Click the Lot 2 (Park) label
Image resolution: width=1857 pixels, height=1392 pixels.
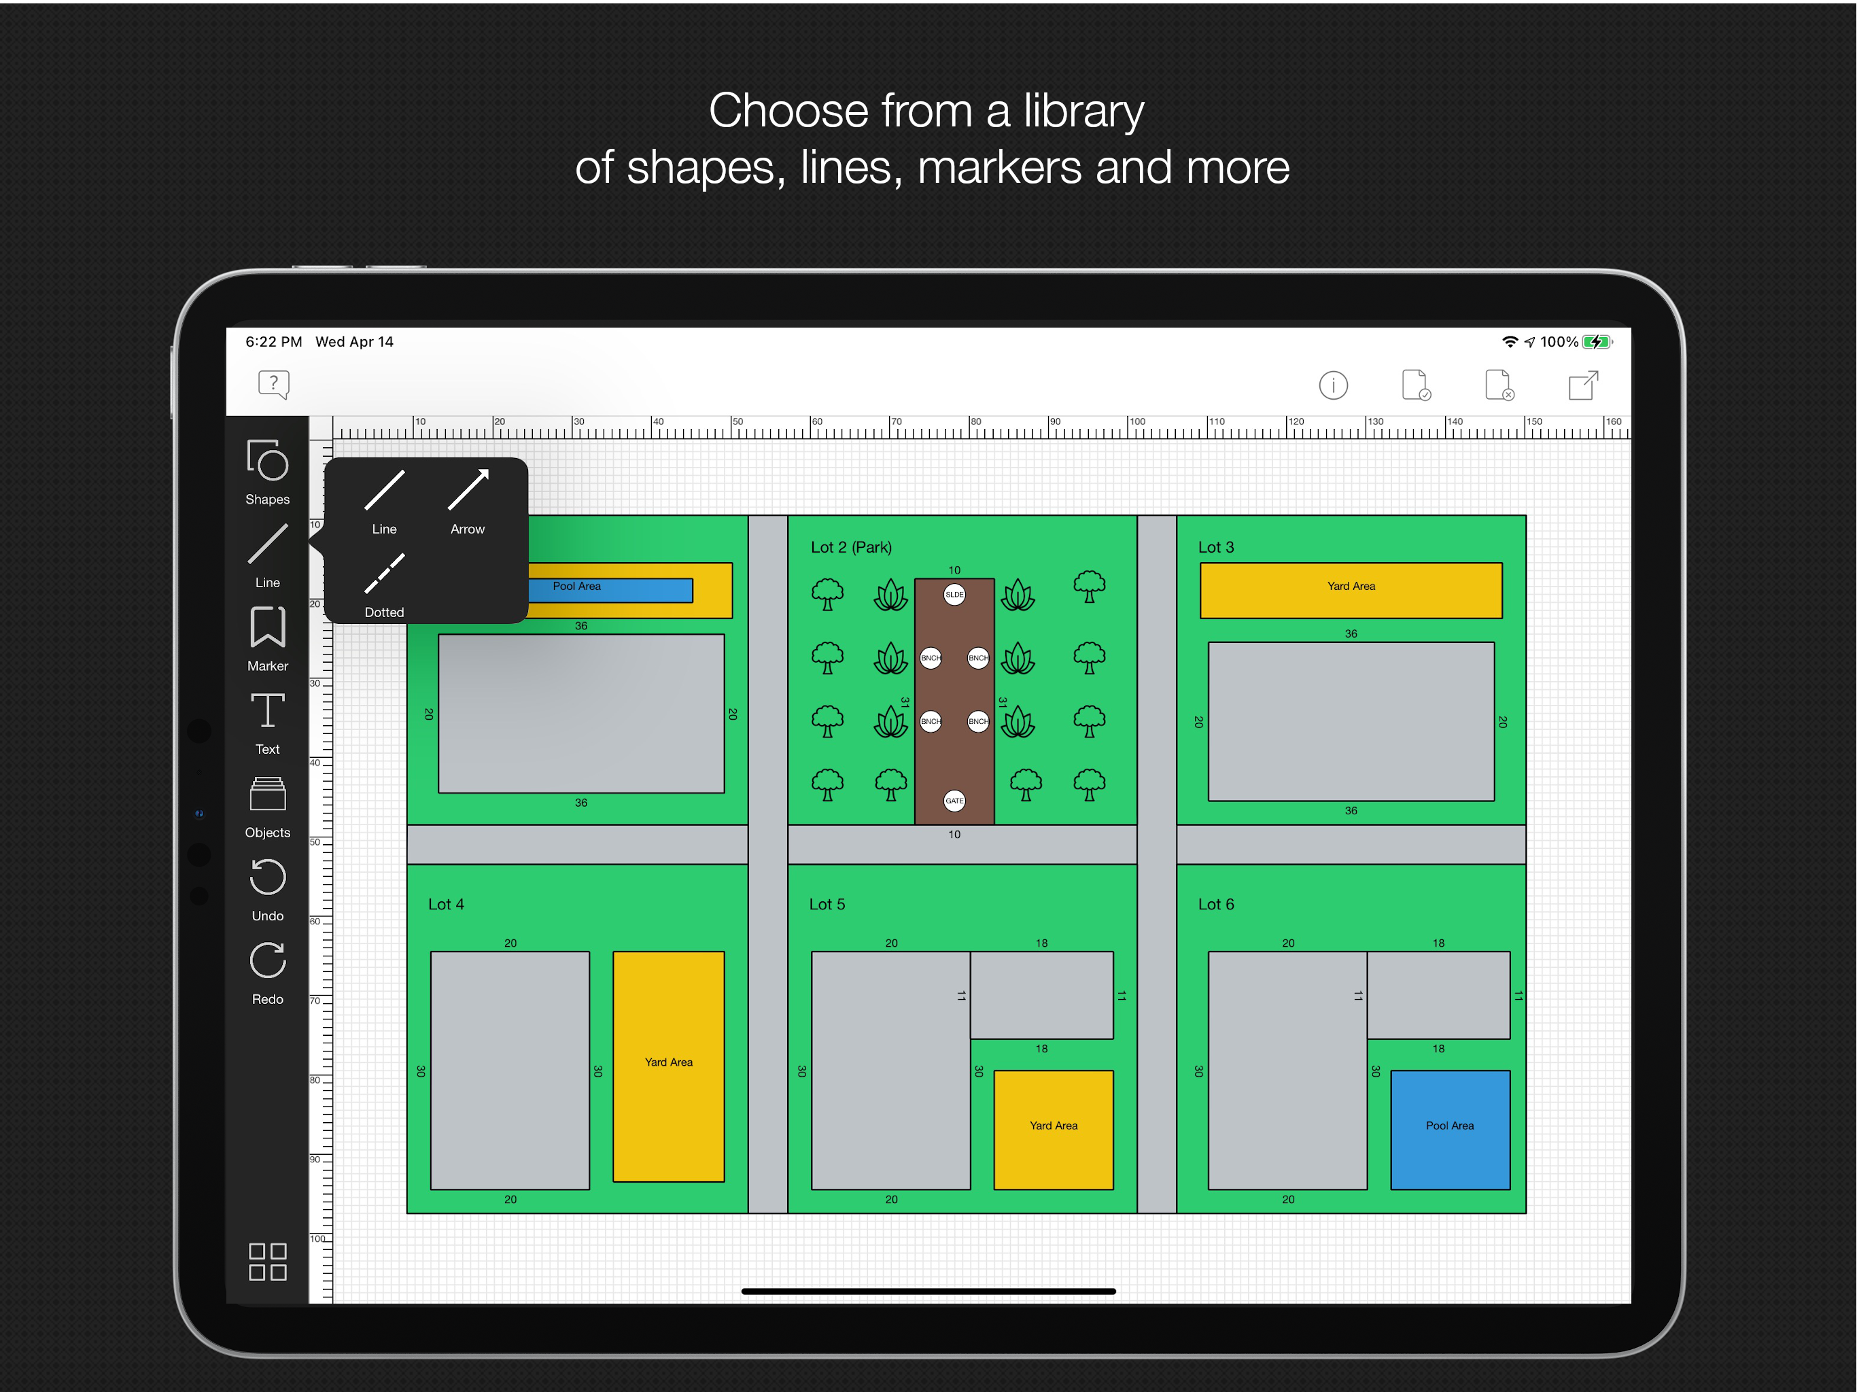850,546
